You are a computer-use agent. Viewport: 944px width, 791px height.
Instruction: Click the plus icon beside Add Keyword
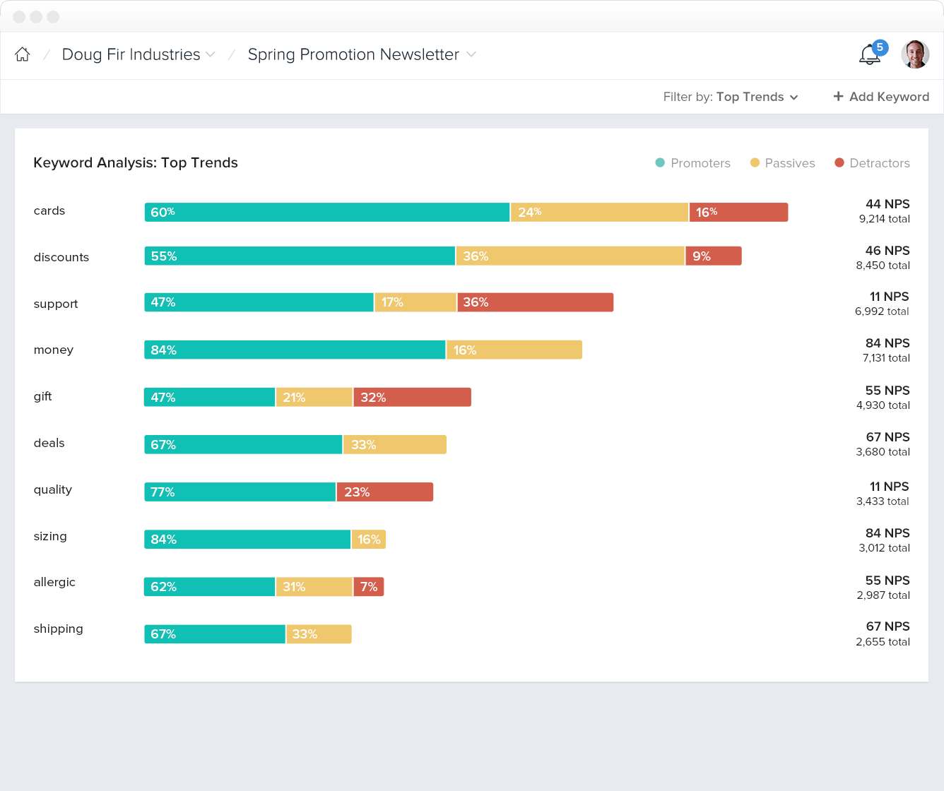838,97
